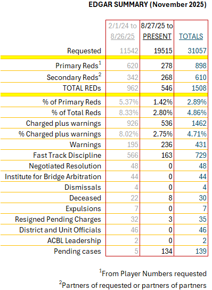Click Warnings value 236
Screen dimensions: 212x290
tap(167, 144)
